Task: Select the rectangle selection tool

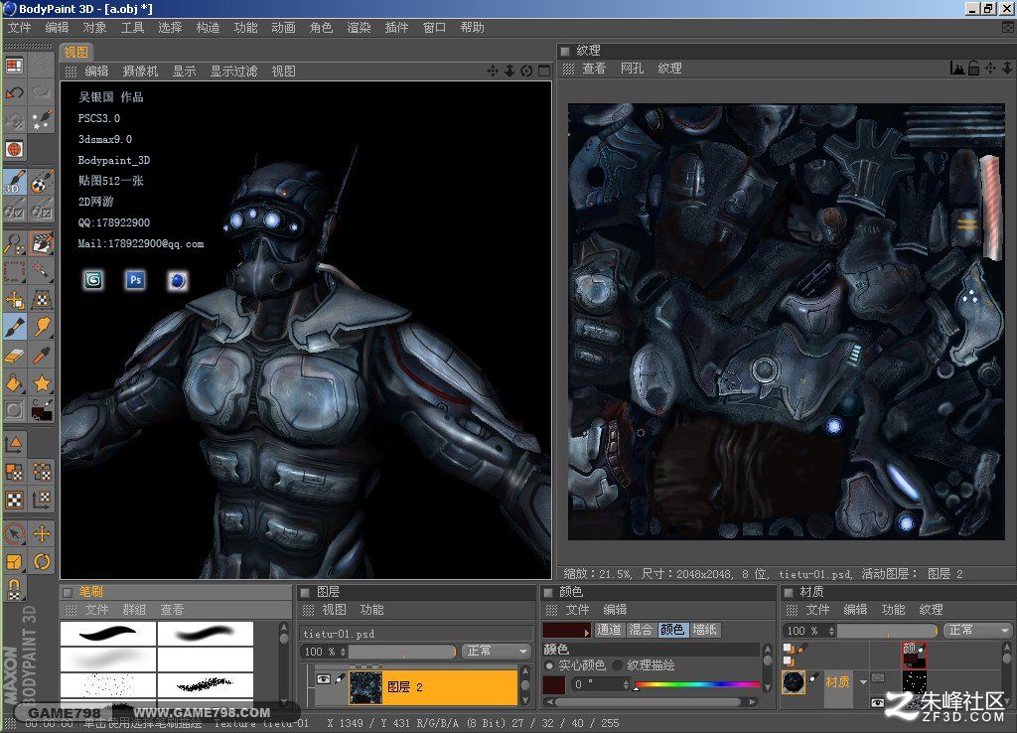Action: click(14, 270)
